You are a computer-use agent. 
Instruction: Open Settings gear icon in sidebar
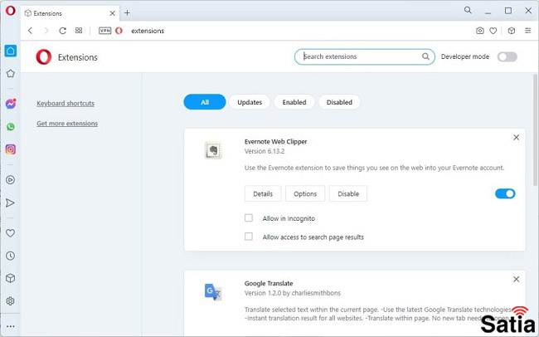click(x=10, y=300)
